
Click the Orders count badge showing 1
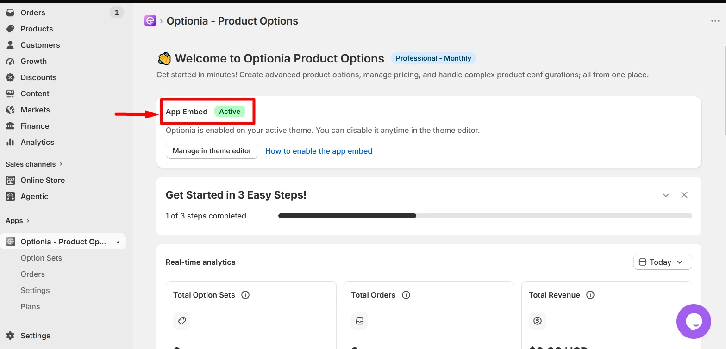(x=116, y=12)
